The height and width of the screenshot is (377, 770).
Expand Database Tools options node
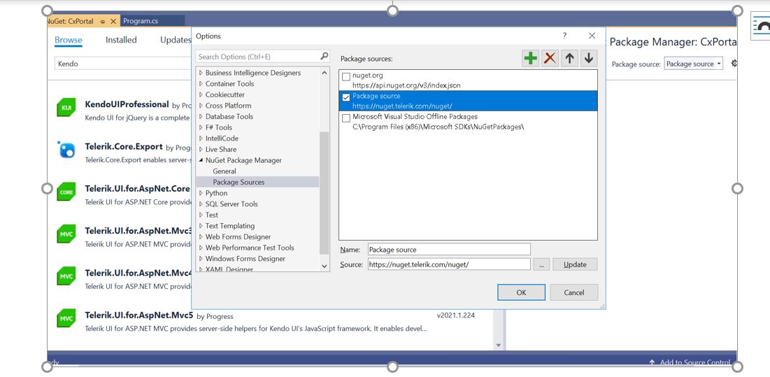click(x=201, y=116)
